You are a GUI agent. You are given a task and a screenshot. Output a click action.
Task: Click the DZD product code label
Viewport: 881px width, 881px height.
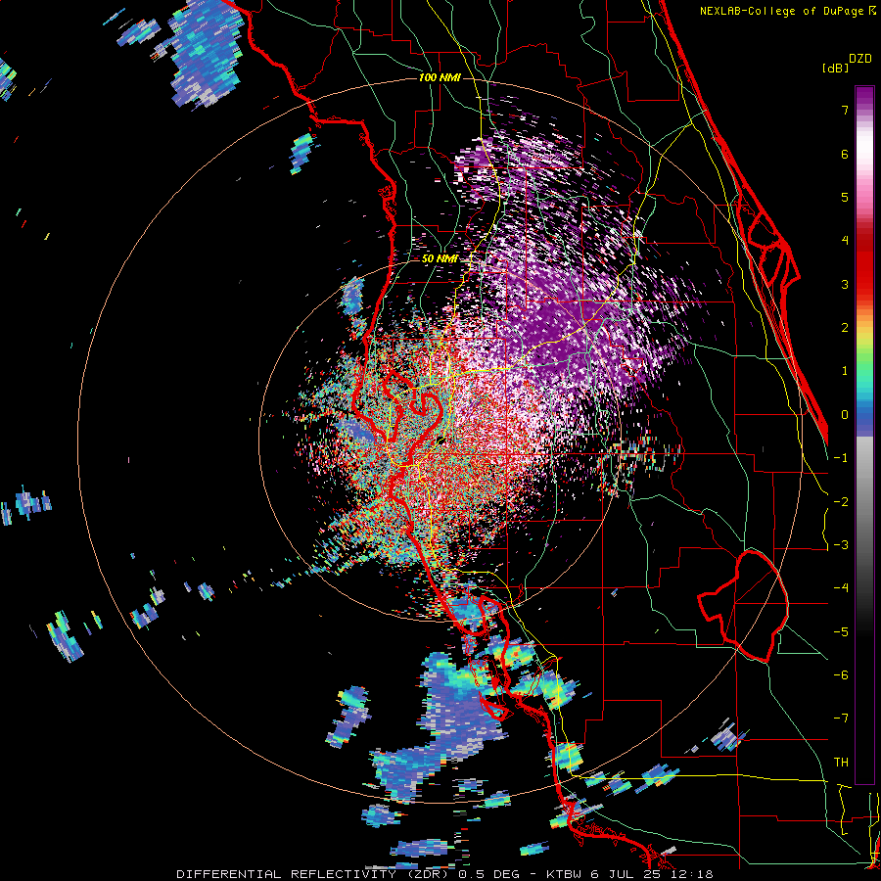pyautogui.click(x=860, y=59)
